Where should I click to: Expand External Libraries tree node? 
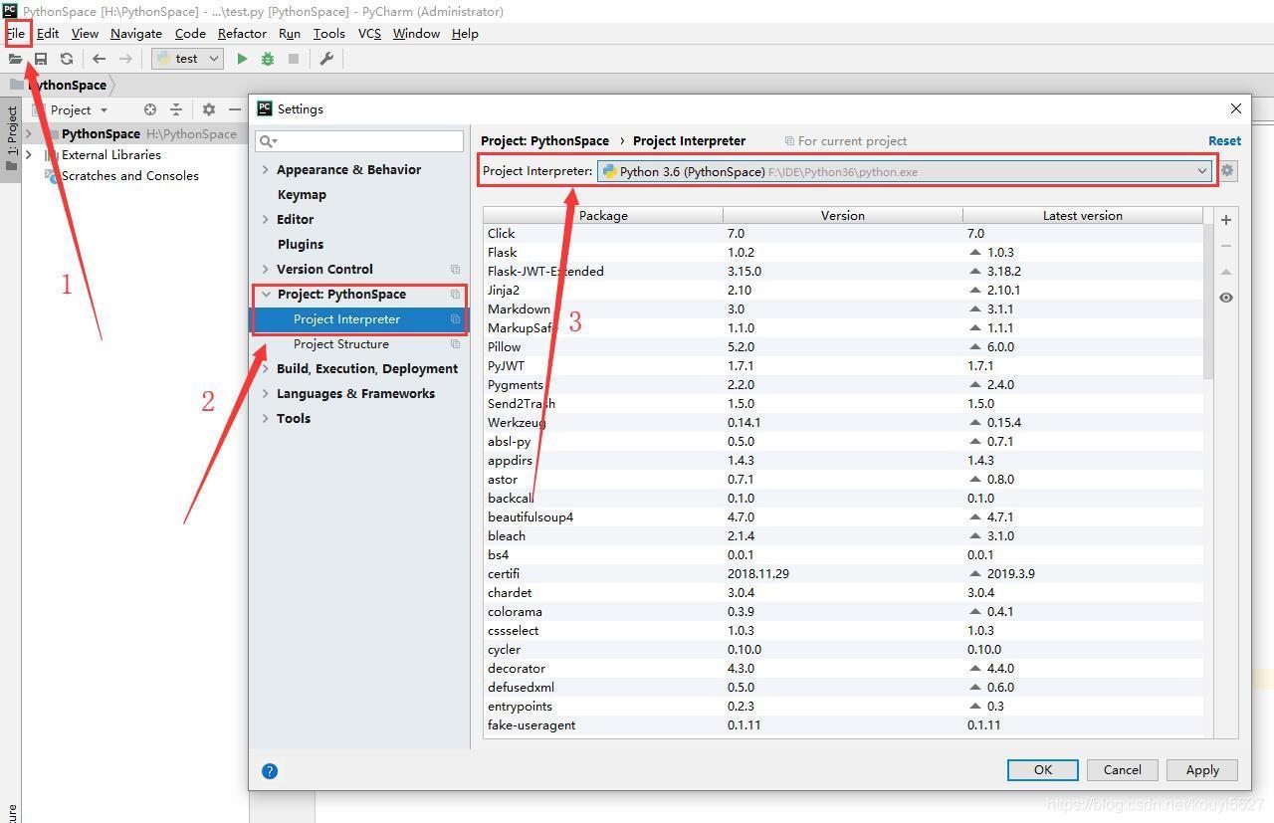pos(29,155)
